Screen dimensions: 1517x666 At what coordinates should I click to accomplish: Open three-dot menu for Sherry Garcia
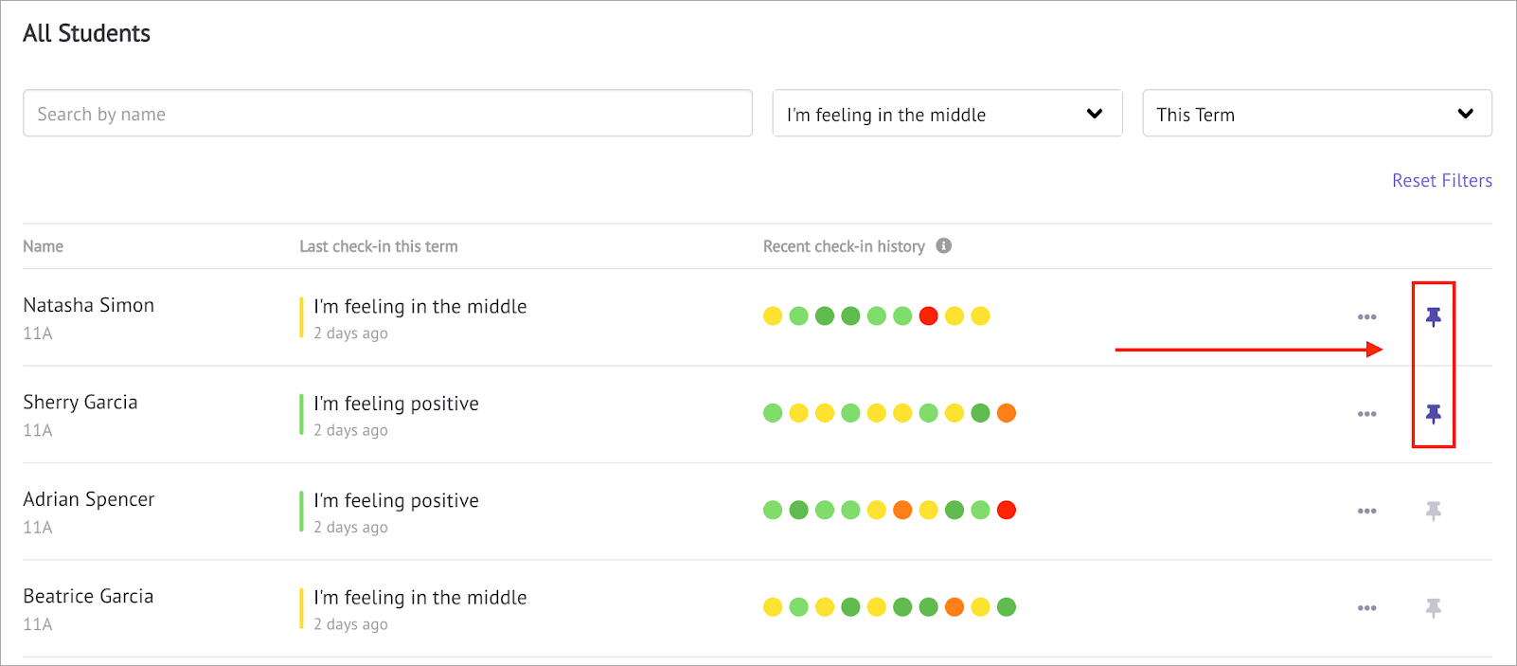click(x=1366, y=414)
